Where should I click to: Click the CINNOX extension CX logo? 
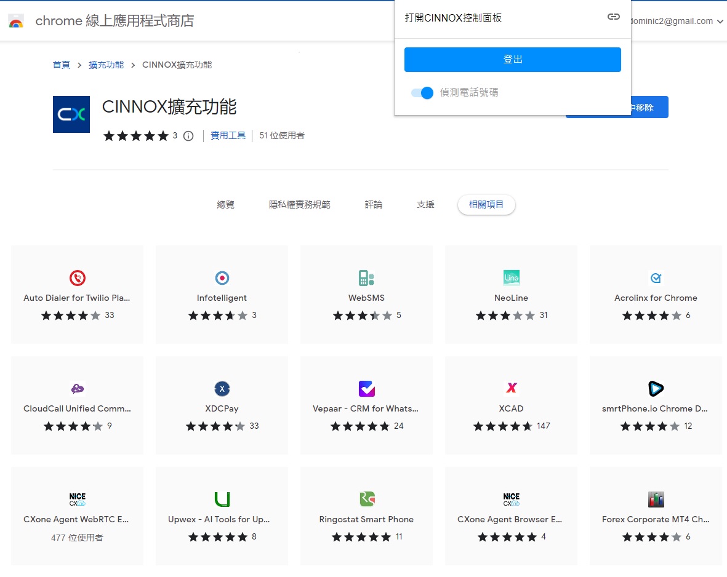click(x=71, y=114)
